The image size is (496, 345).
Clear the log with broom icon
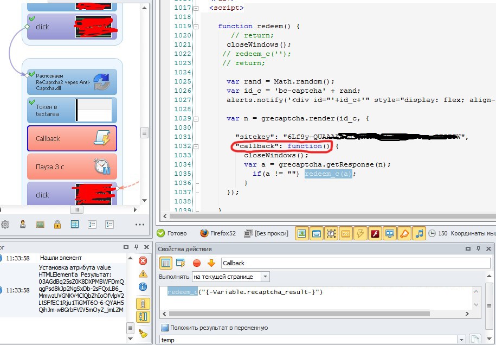[x=143, y=334]
